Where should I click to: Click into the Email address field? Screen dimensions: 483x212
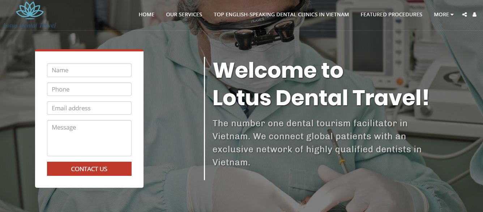89,108
